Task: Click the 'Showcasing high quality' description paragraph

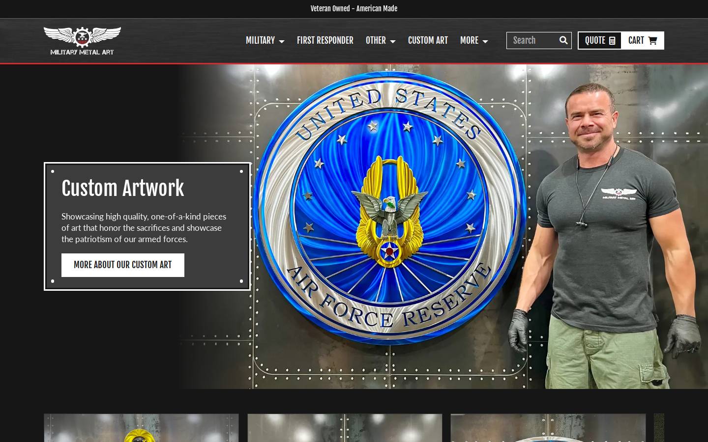Action: point(144,228)
